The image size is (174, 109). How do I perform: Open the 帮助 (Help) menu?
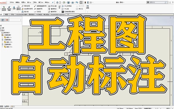point(47,2)
